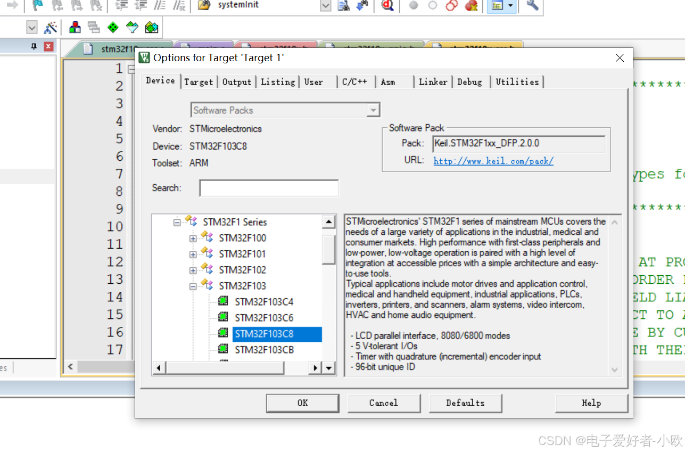Open the keil.com pack URL link
This screenshot has height=452, width=685.
pyautogui.click(x=493, y=161)
